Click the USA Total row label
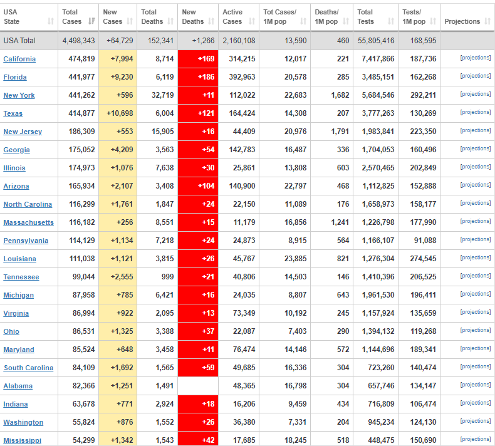This screenshot has height=446, width=495. [19, 40]
